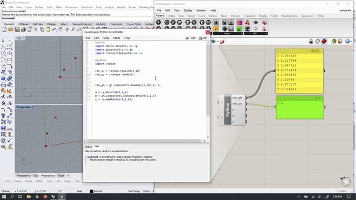Click the Zoom magnifier icon in Rhino toolbar
Viewport: 356px width, 200px height.
73,29
